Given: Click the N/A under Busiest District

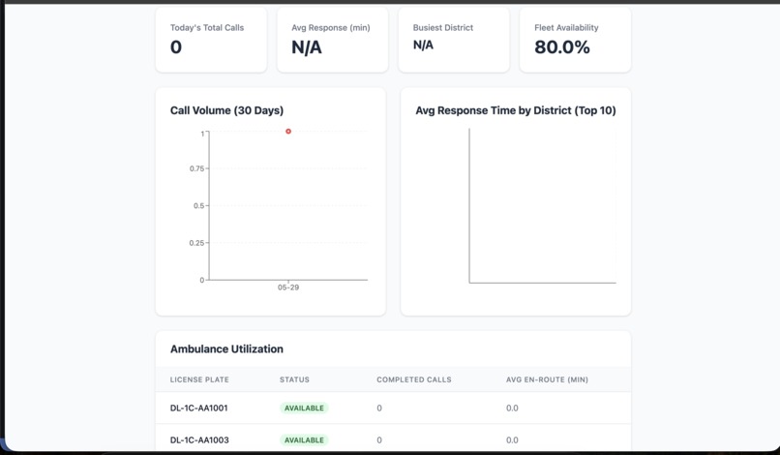Looking at the screenshot, I should tap(423, 45).
